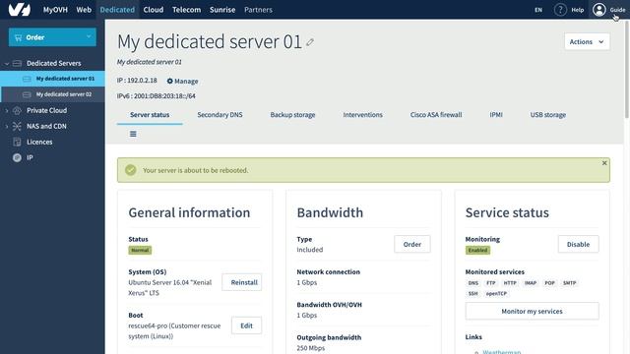The image size is (630, 354).
Task: Disable monitoring with Disable button
Action: (x=578, y=244)
